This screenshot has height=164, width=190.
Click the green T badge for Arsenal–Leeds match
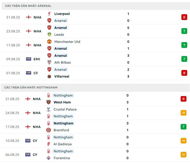pyautogui.click(x=184, y=31)
